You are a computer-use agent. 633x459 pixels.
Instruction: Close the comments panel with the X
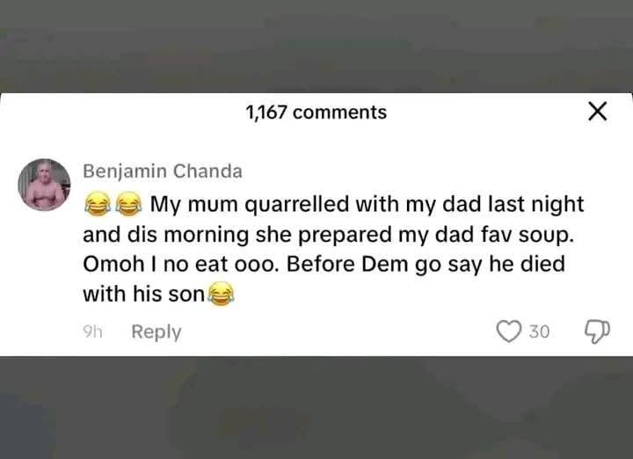597,112
